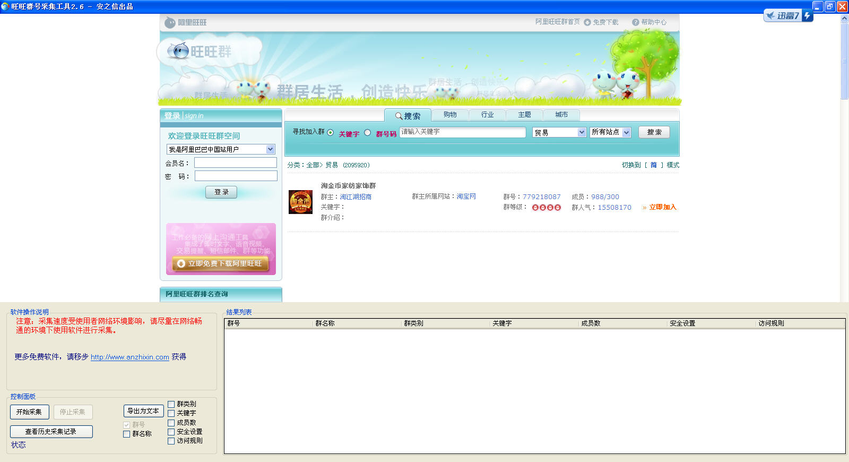Click the 登录 login button
Viewport: 849px width, 462px height.
click(221, 192)
